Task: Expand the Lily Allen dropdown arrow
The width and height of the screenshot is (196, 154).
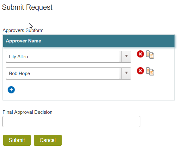Action: 126,57
